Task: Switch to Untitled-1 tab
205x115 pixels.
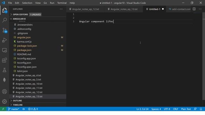Action: (155, 9)
